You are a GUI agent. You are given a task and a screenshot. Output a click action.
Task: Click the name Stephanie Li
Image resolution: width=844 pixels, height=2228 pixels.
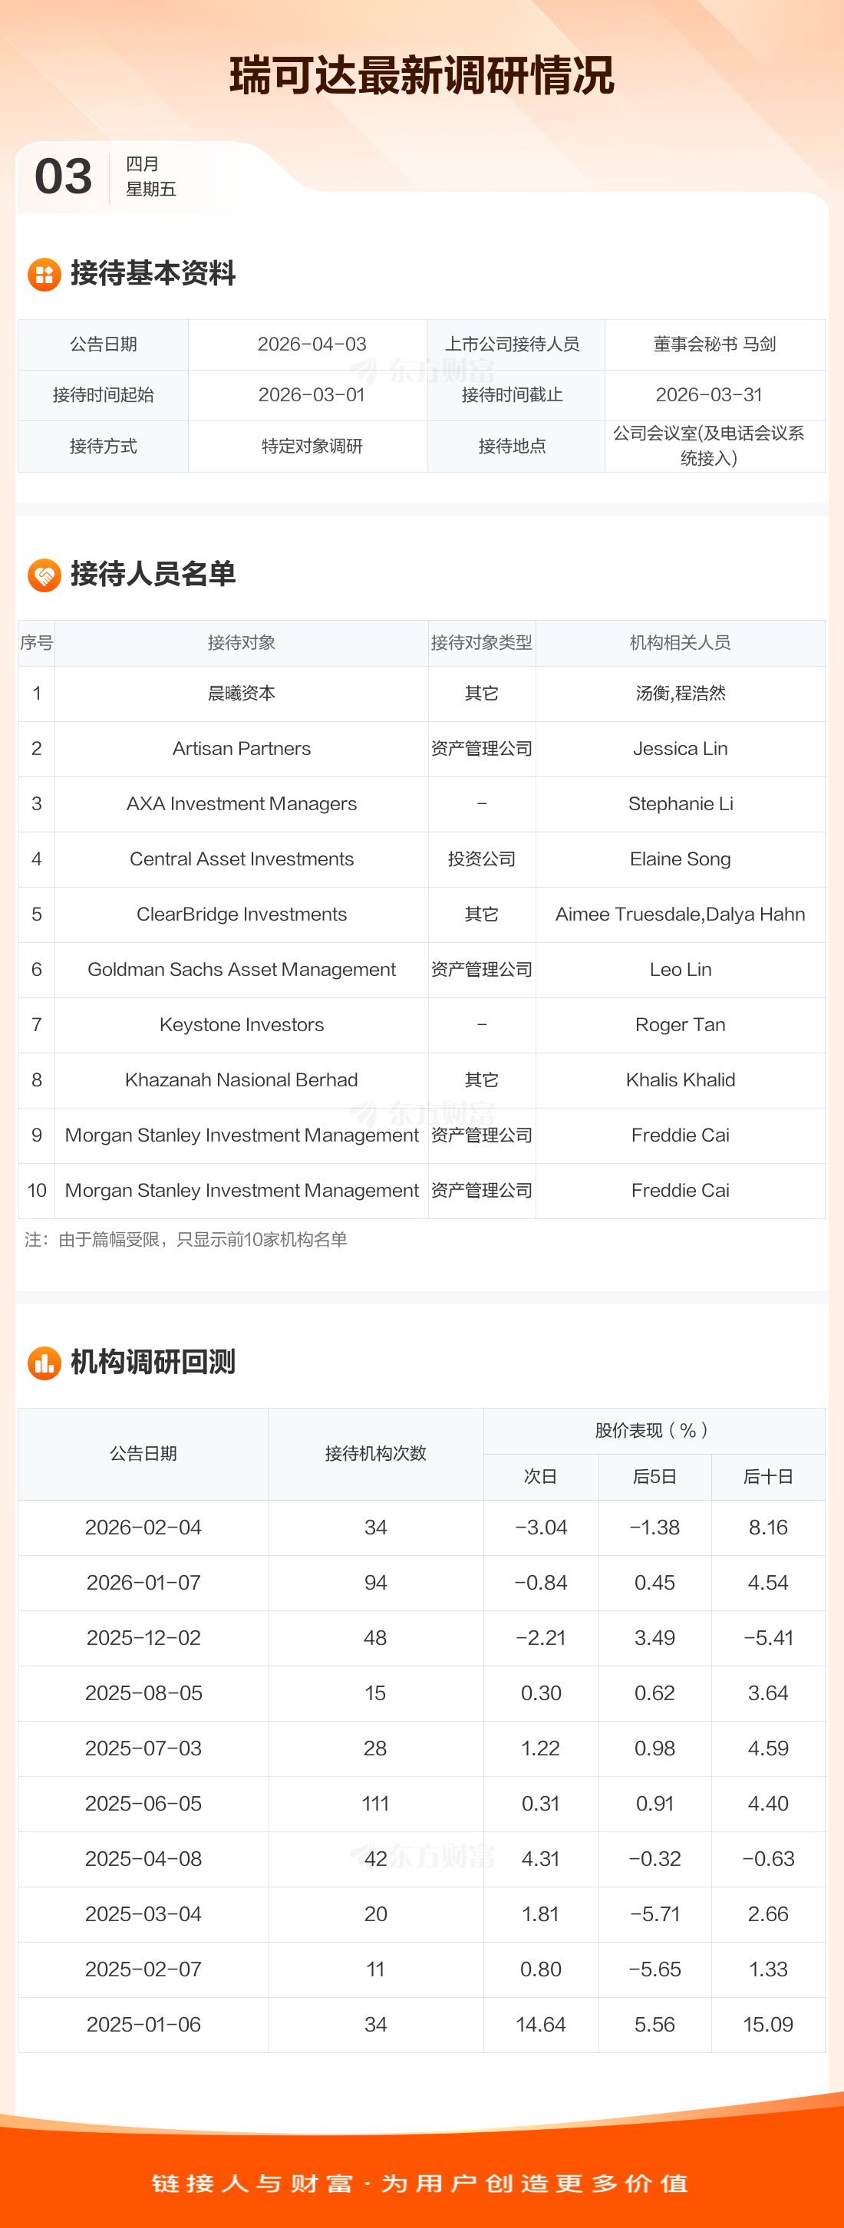681,804
